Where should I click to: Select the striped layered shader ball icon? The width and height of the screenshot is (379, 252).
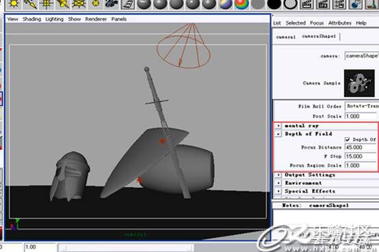(x=225, y=4)
